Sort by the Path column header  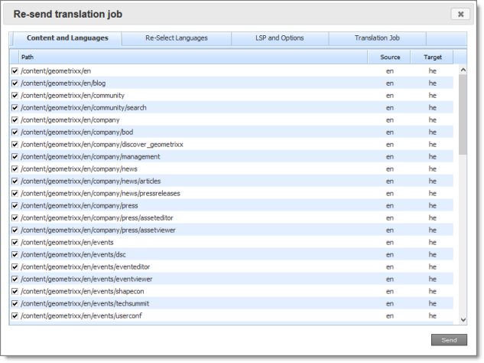coord(193,57)
